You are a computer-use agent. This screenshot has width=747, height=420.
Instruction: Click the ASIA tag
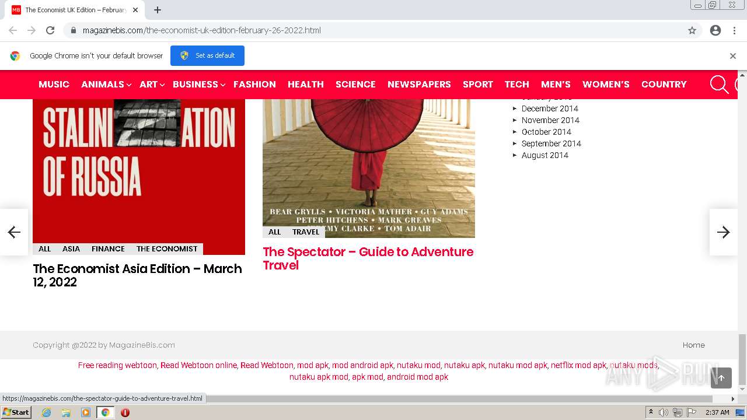(x=71, y=249)
